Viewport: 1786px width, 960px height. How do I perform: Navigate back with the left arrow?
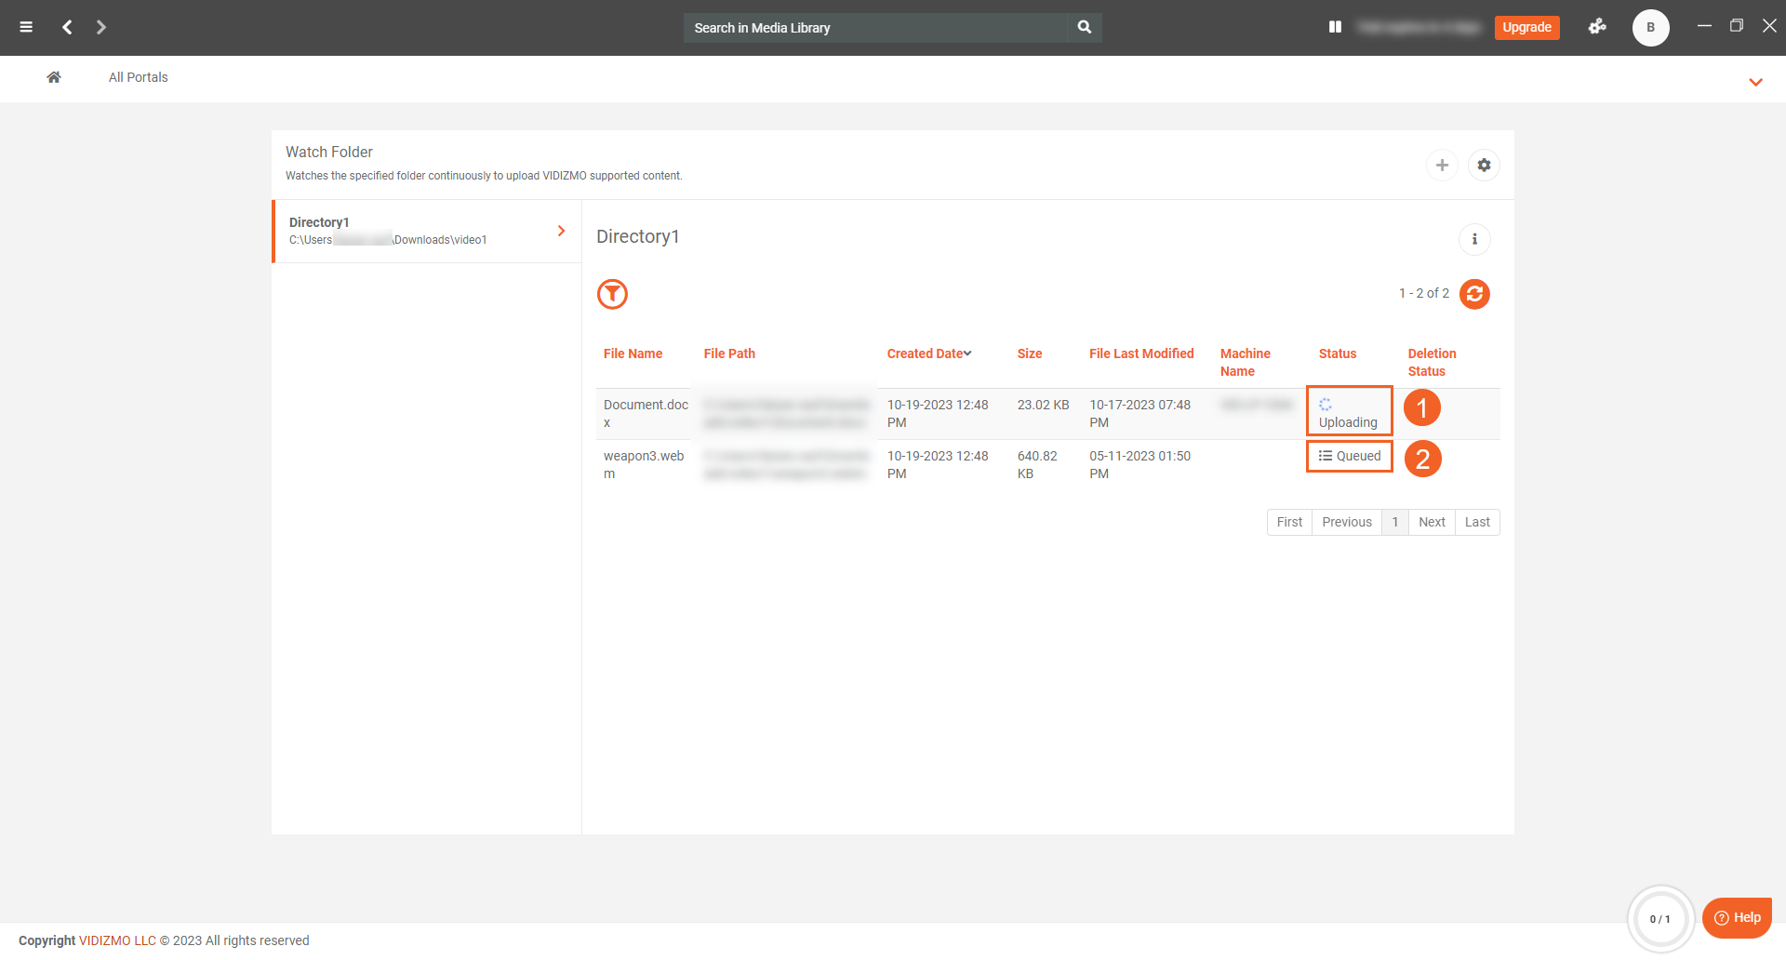coord(67,27)
